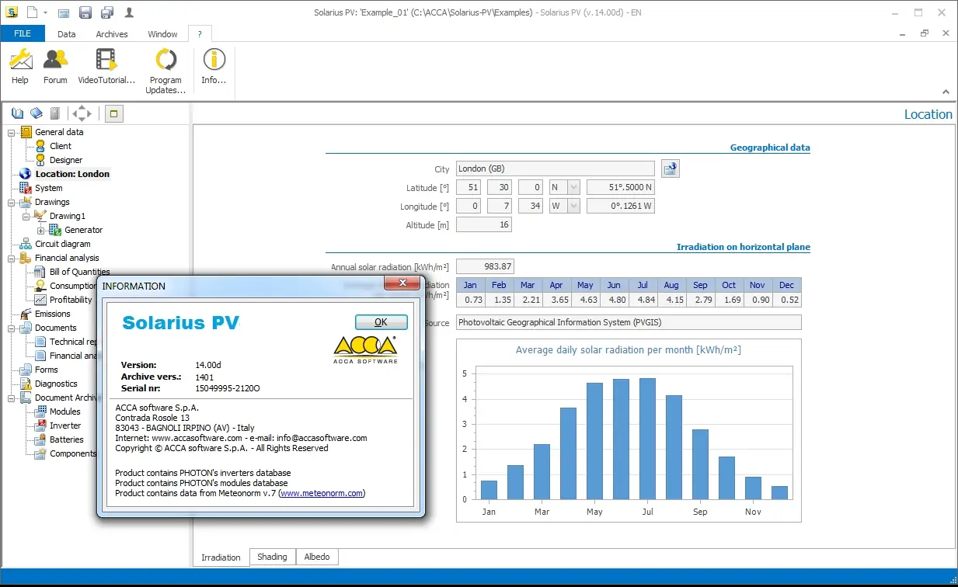Switch to the Window ribbon tab
The image size is (958, 587).
point(163,34)
